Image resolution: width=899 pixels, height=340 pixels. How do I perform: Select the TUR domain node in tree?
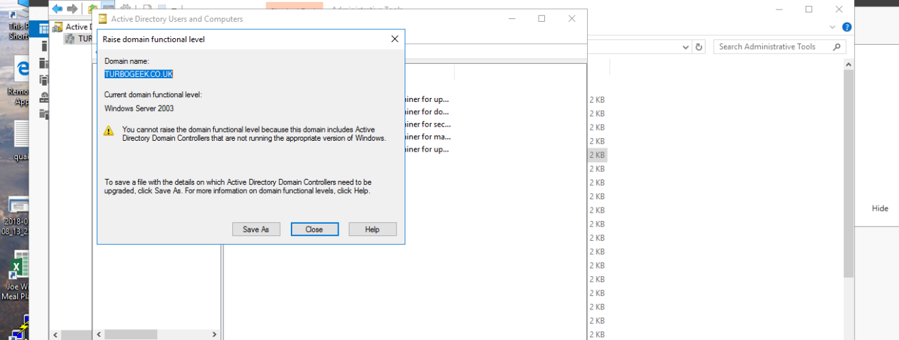(79, 39)
